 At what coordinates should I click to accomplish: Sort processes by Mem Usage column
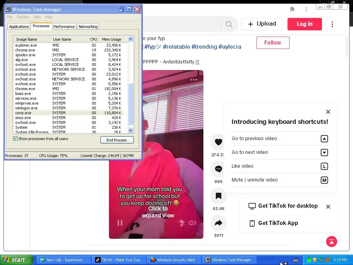pyautogui.click(x=111, y=39)
